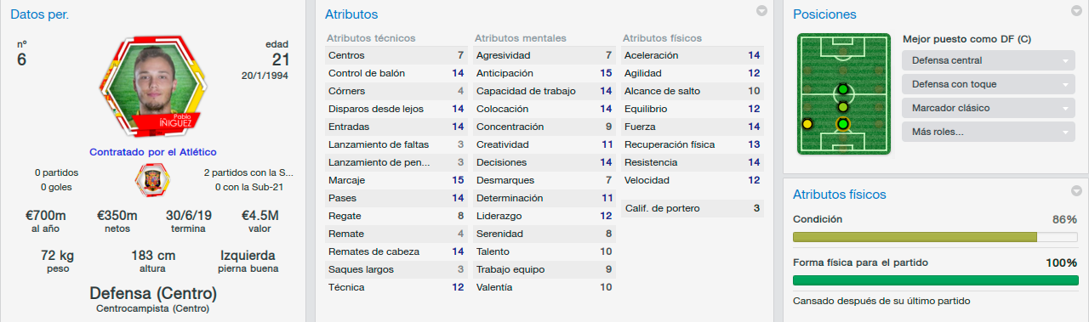Open the Datos per. panel header
Image resolution: width=1089 pixels, height=322 pixels.
[x=40, y=14]
